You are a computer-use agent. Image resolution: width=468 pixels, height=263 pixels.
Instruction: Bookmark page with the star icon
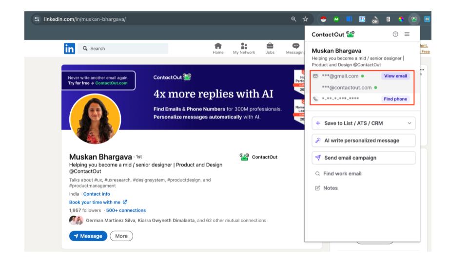[x=305, y=19]
